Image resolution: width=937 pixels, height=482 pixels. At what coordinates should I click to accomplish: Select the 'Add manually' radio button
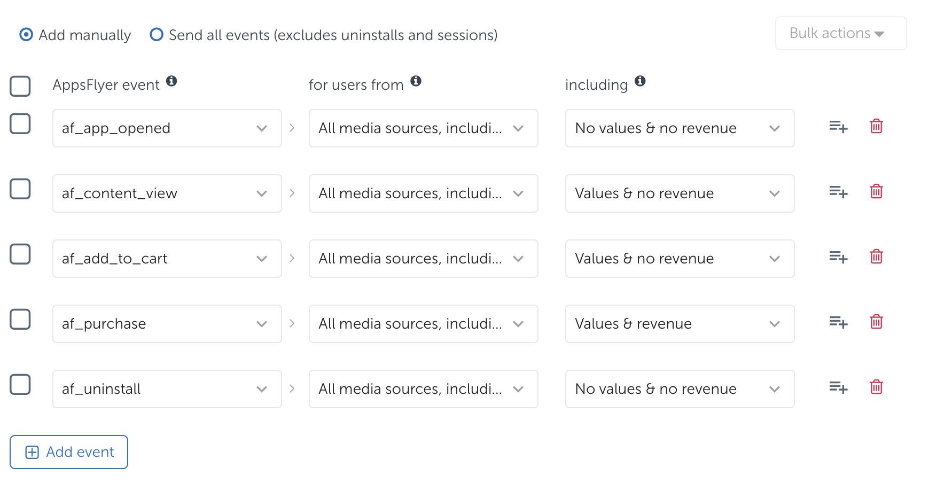[26, 35]
